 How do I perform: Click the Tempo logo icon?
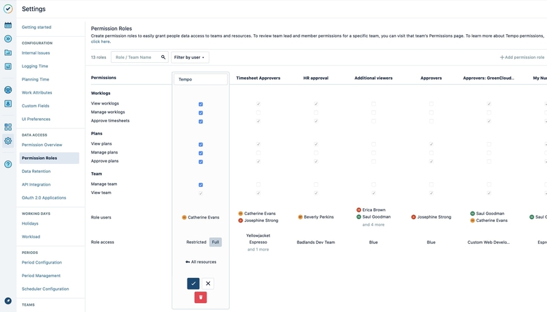pos(8,9)
